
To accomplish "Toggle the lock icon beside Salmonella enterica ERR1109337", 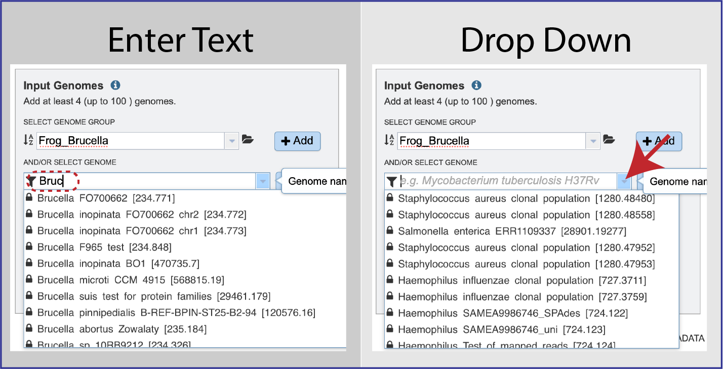I will coord(389,231).
